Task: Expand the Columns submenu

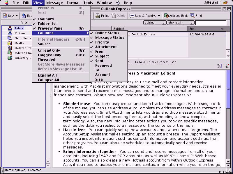Action: (x=61, y=33)
